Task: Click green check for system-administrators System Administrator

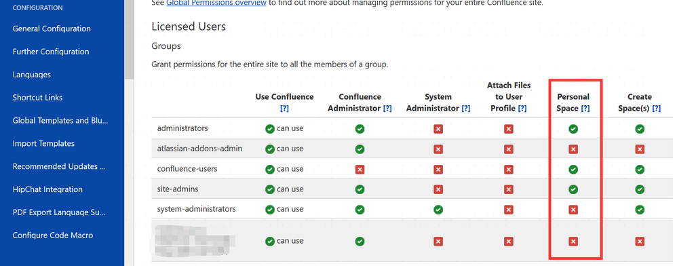Action: 438,210
